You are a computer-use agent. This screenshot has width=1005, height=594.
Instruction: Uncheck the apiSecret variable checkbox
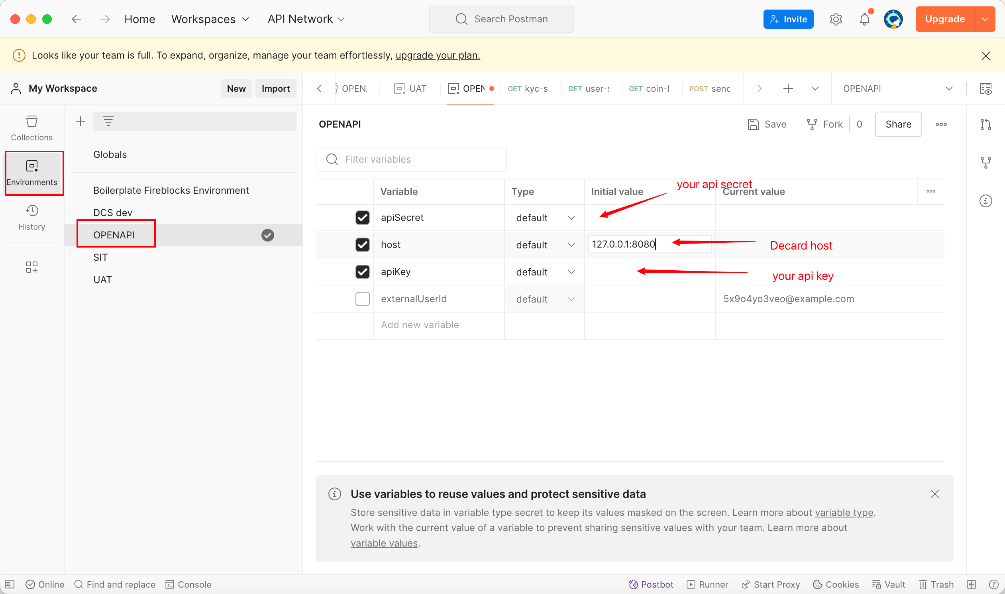363,217
